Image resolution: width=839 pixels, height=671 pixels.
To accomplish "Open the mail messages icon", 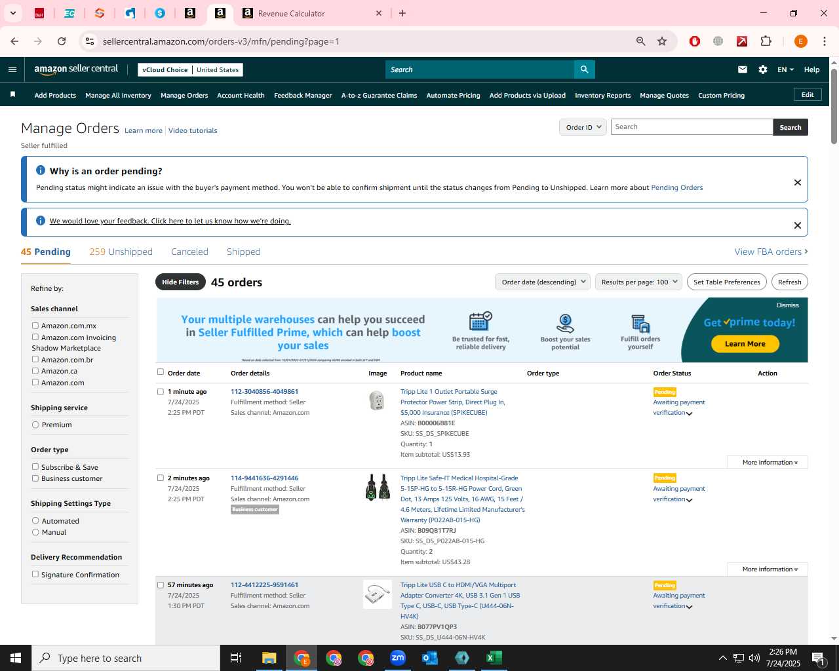I will pyautogui.click(x=743, y=69).
